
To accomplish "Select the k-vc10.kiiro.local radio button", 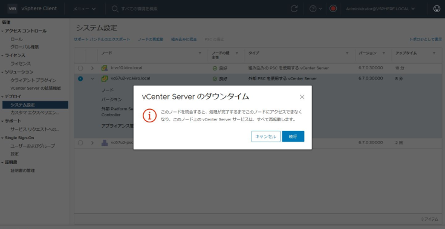I will pos(80,68).
